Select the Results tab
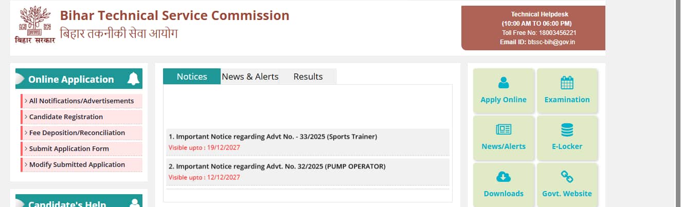The height and width of the screenshot is (207, 682). tap(308, 77)
